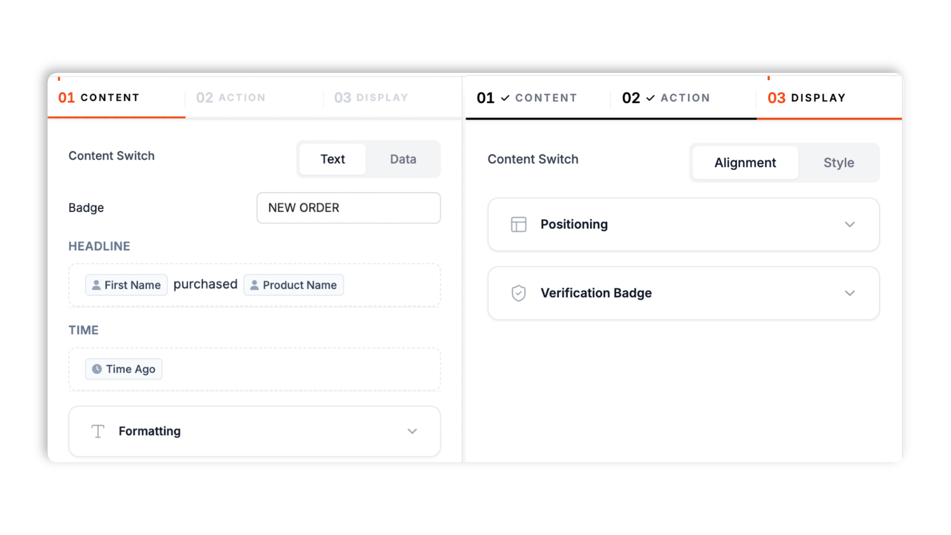The image size is (951, 535).
Task: Click the Formatting section title
Action: pyautogui.click(x=150, y=431)
